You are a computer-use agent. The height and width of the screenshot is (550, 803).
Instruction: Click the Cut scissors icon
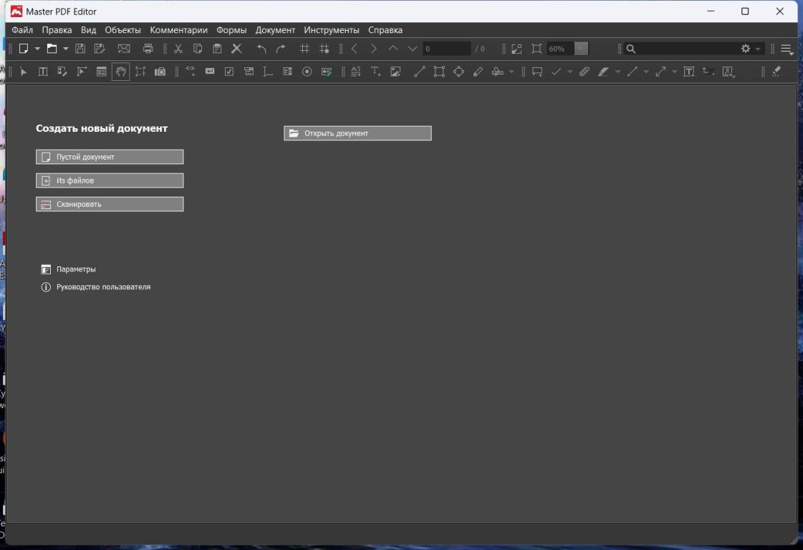[178, 49]
